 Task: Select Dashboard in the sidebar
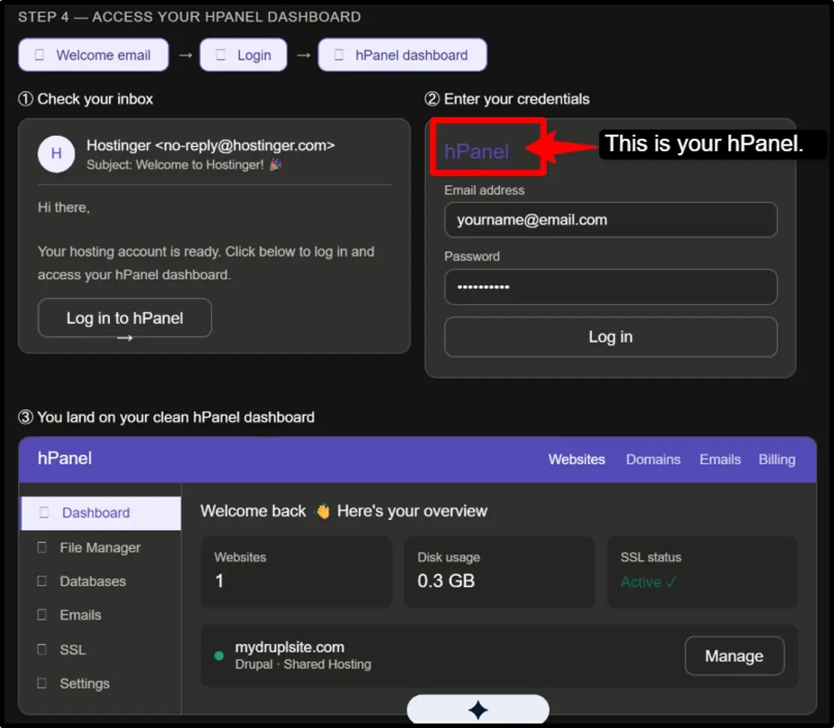point(101,513)
